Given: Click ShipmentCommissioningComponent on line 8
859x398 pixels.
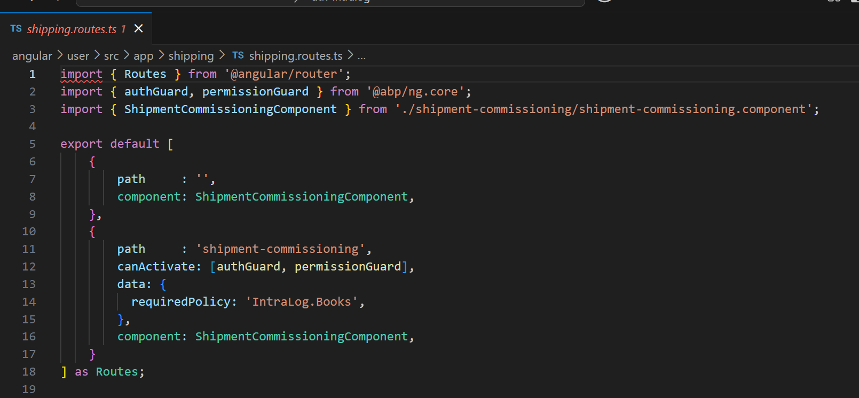Looking at the screenshot, I should 301,197.
